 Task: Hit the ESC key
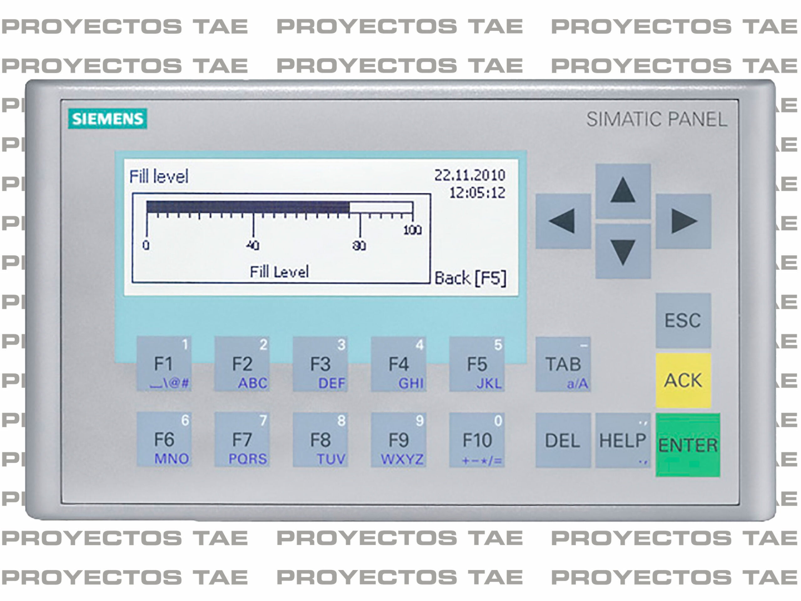683,321
